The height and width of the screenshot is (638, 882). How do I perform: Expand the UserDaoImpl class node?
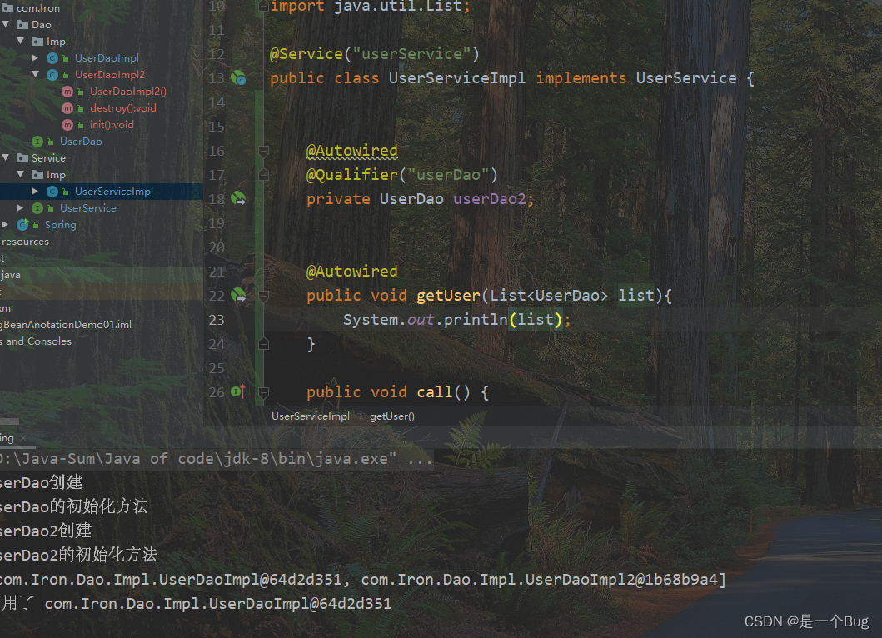tap(35, 58)
